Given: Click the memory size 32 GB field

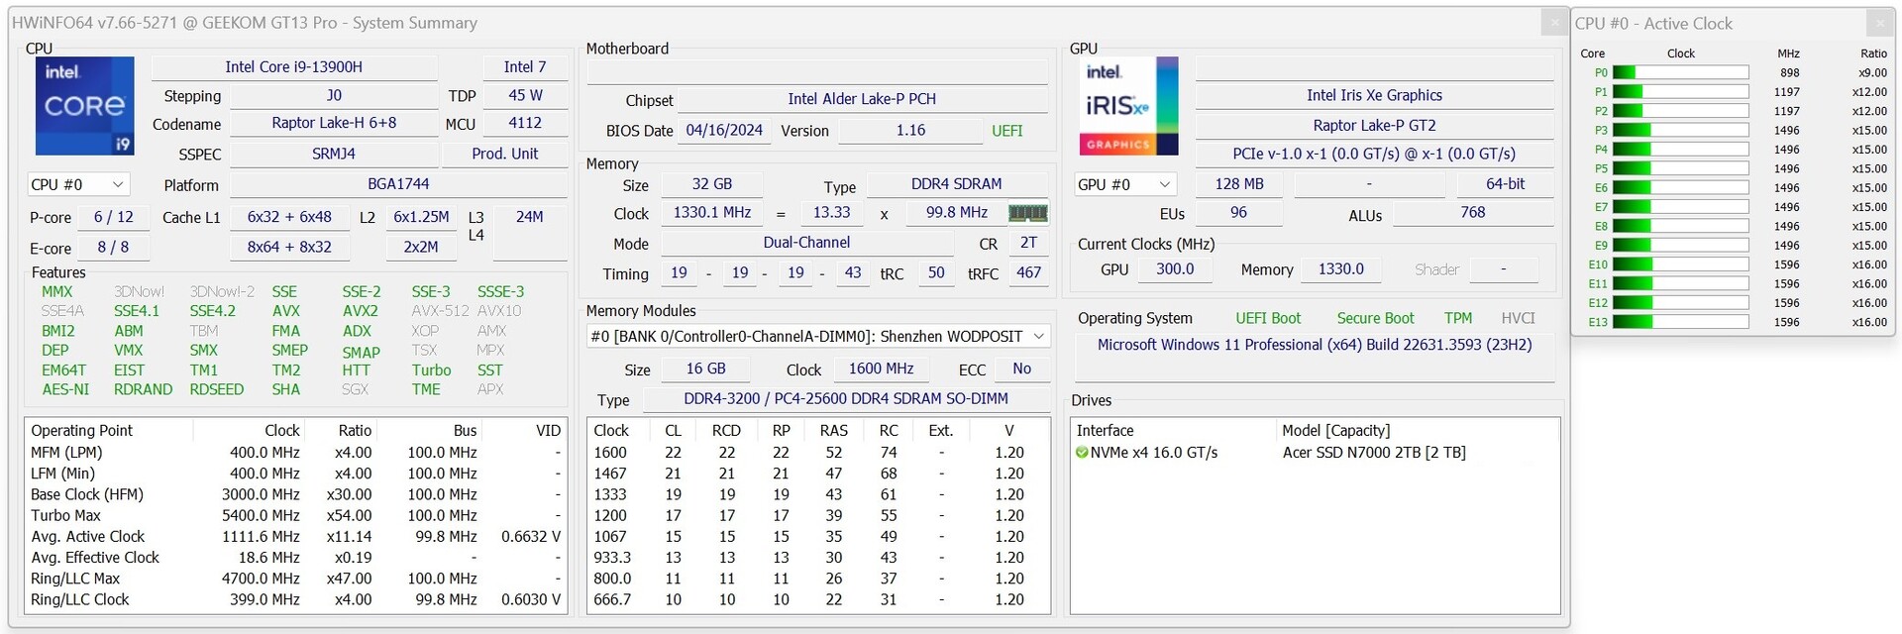Looking at the screenshot, I should (712, 184).
